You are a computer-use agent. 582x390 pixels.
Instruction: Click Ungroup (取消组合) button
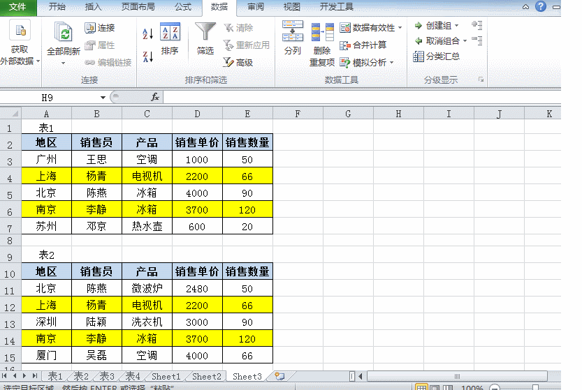click(437, 40)
